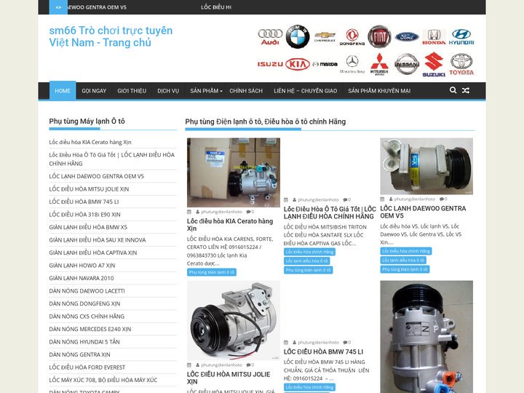Click the Suzuki brand logo
The image size is (524, 393).
point(434,64)
